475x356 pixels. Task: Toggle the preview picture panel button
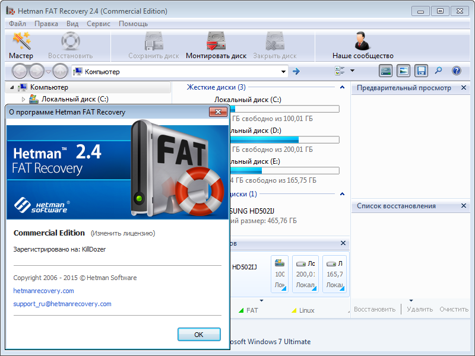tap(404, 71)
